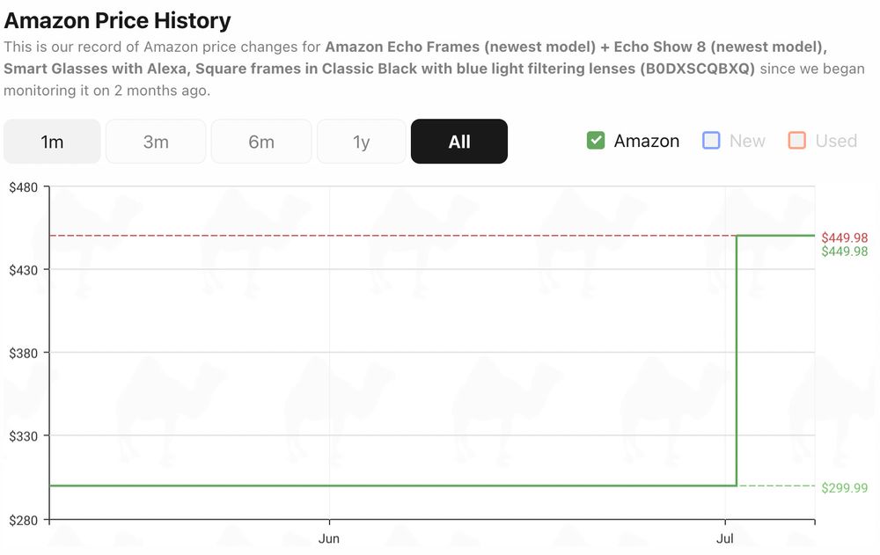
Task: Select the 1m time range tab
Action: tap(52, 142)
